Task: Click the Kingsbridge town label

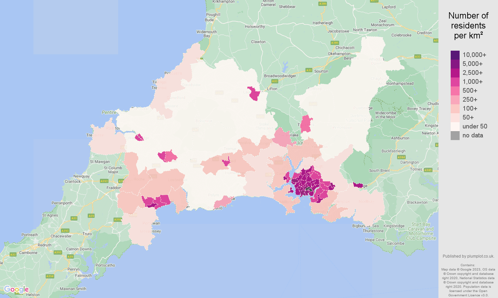Action: tap(394, 226)
